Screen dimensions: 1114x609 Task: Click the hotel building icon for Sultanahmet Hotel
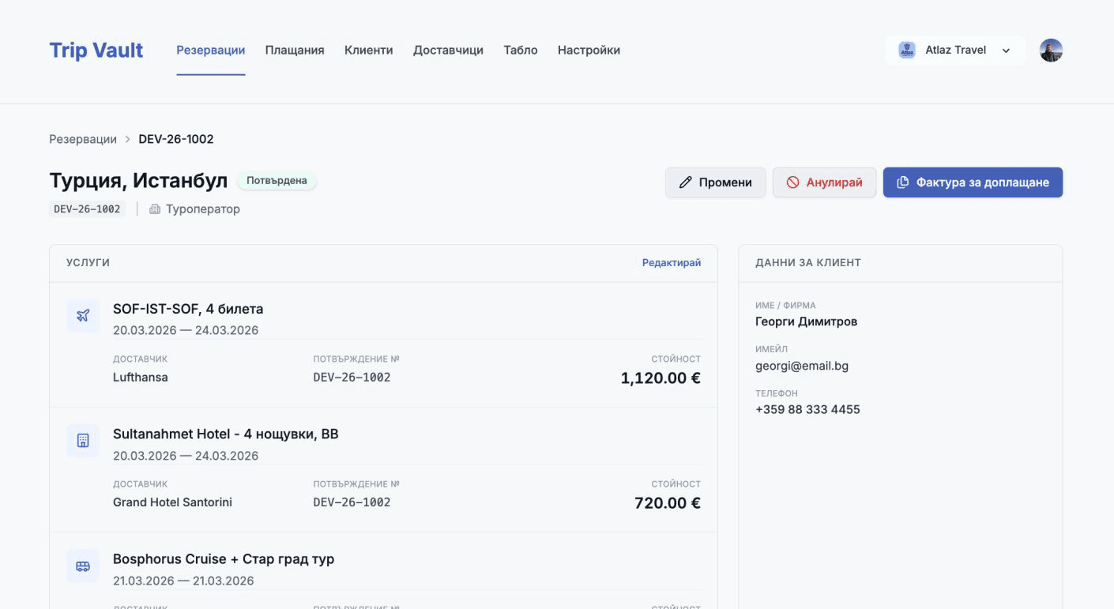(83, 441)
